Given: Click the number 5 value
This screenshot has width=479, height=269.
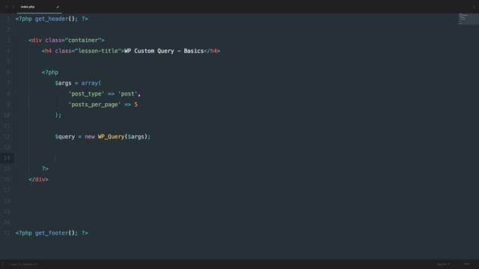Looking at the screenshot, I should (136, 105).
